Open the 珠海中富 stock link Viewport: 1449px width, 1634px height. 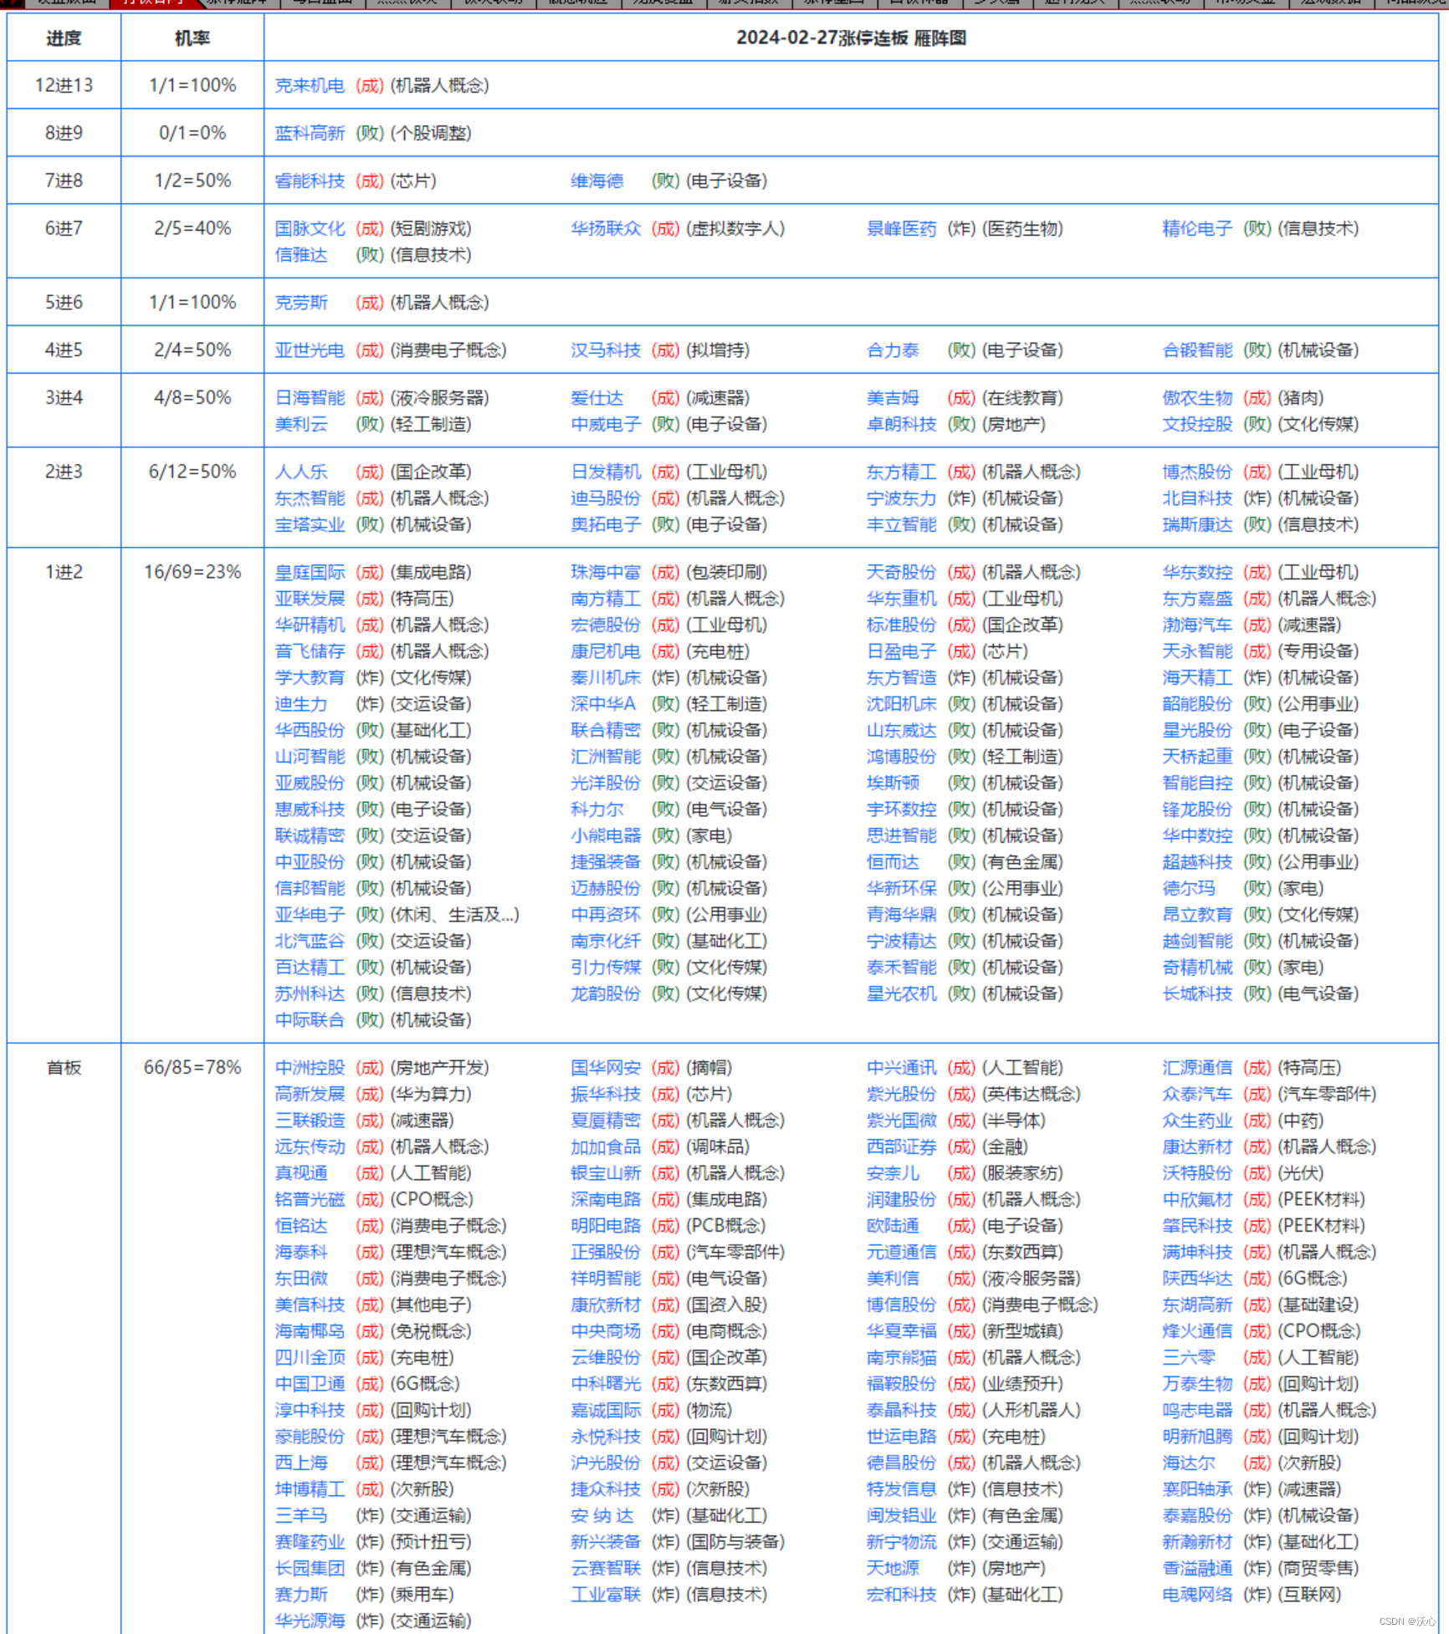(x=606, y=572)
